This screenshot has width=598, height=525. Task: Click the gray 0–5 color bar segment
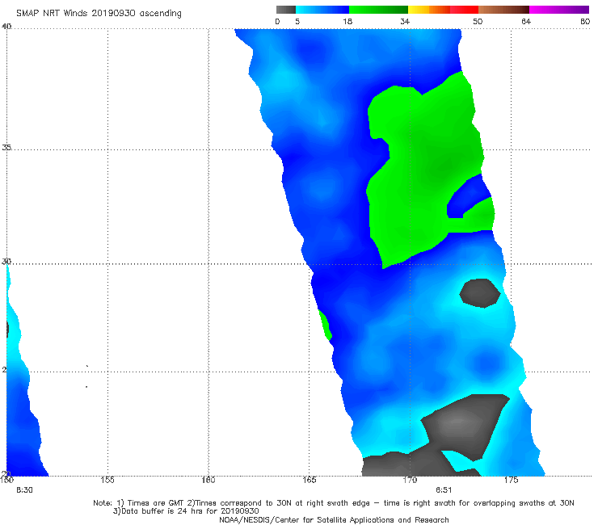pos(285,10)
